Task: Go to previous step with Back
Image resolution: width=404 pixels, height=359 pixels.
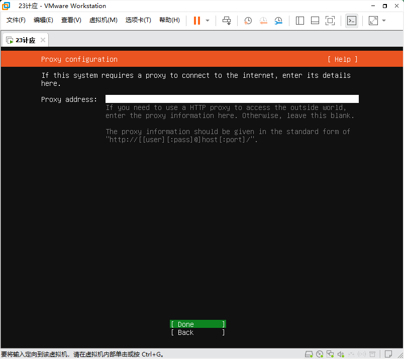Action: (198, 332)
